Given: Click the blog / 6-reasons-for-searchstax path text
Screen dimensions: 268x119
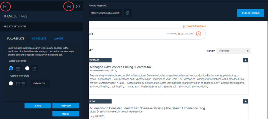Looking at the screenshot, I should [x=116, y=111].
